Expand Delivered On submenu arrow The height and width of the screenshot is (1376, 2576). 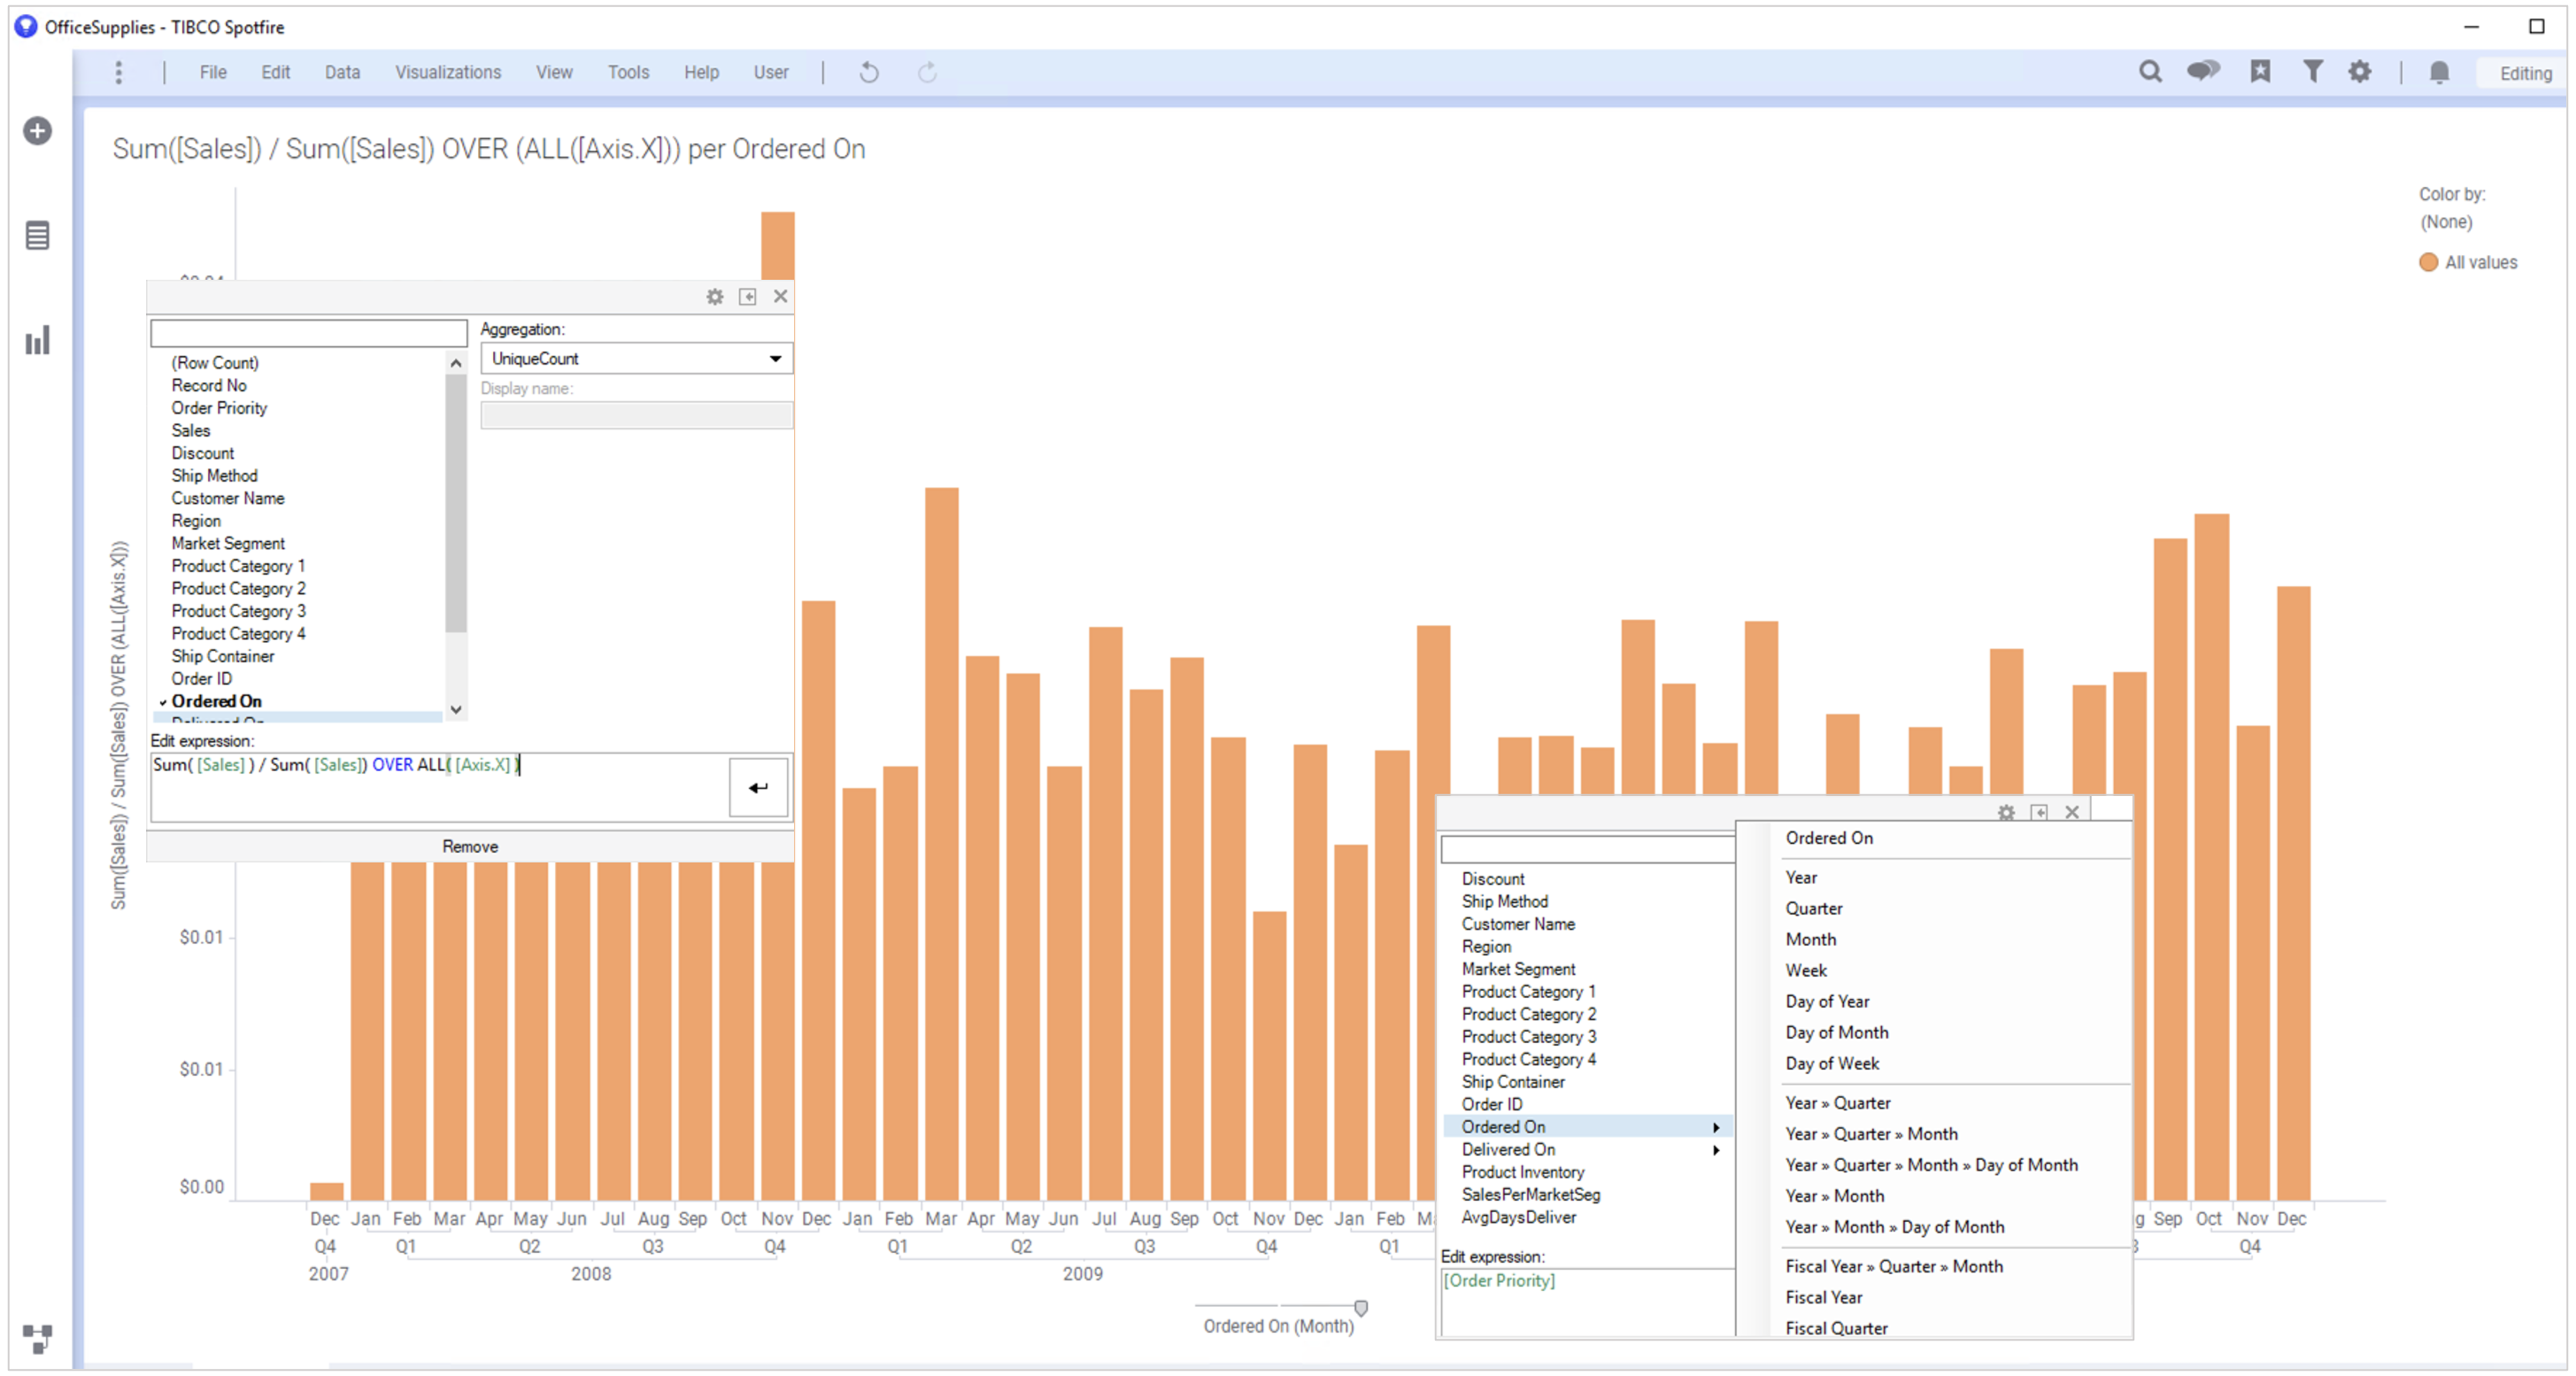tap(1716, 1151)
